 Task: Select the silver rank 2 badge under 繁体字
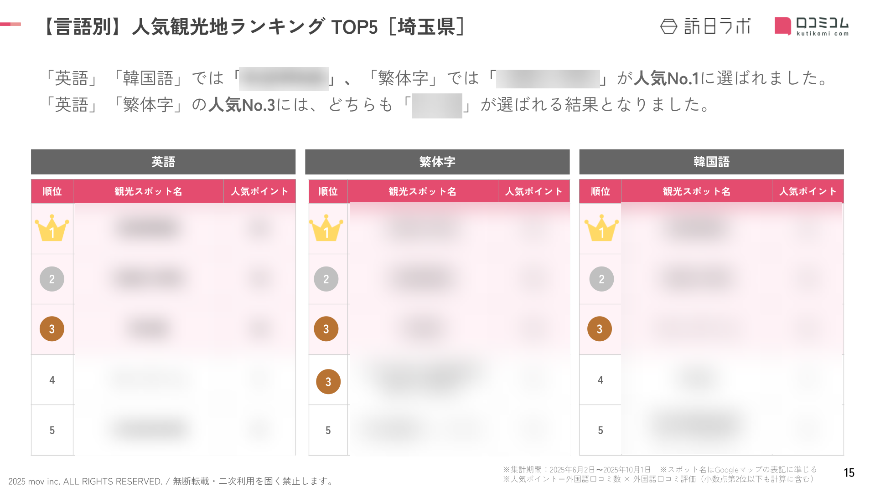(326, 279)
